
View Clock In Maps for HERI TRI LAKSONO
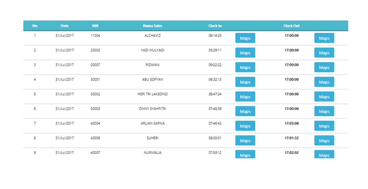click(245, 97)
